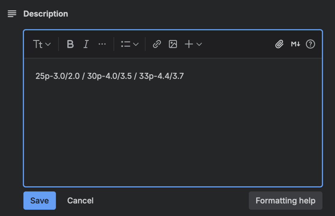The image size is (335, 216).
Task: Expand the bullet list options chevron
Action: tap(136, 44)
